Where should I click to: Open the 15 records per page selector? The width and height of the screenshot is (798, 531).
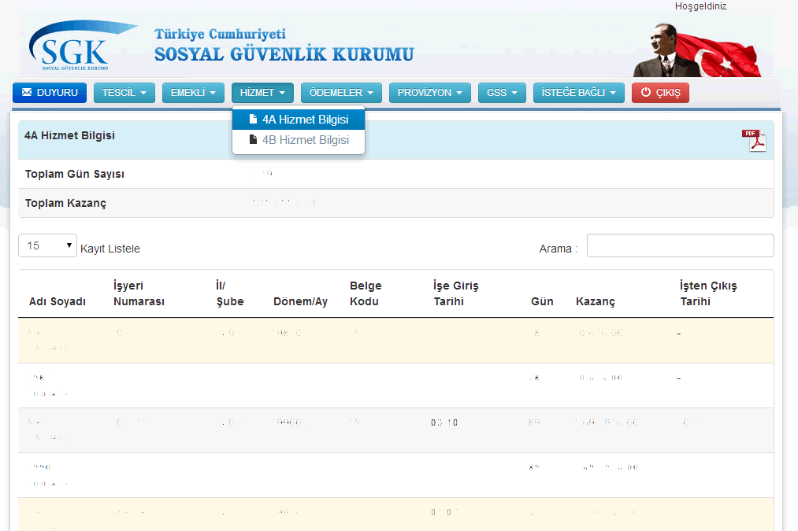(48, 245)
